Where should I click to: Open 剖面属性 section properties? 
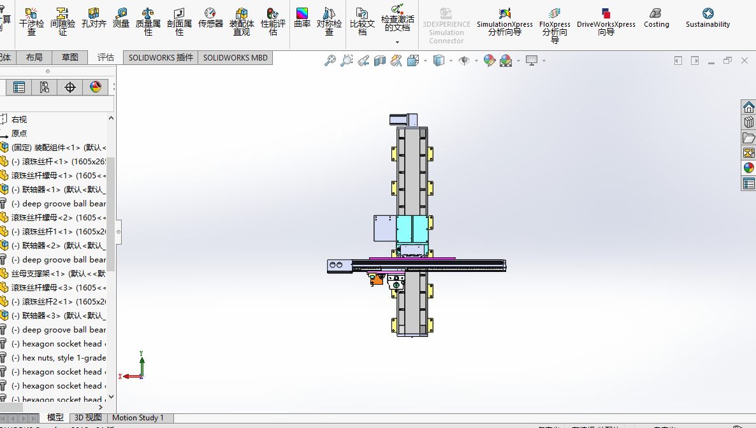(179, 22)
